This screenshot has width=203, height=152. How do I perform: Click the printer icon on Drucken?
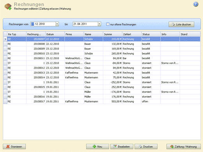(x=140, y=147)
